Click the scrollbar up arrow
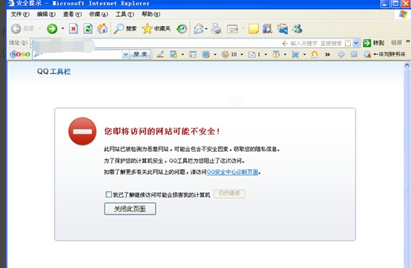The height and width of the screenshot is (268, 411). point(407,65)
